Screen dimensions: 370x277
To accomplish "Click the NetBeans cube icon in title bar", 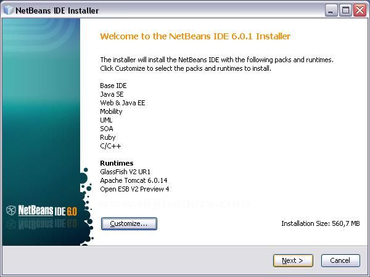I will 9,10.
